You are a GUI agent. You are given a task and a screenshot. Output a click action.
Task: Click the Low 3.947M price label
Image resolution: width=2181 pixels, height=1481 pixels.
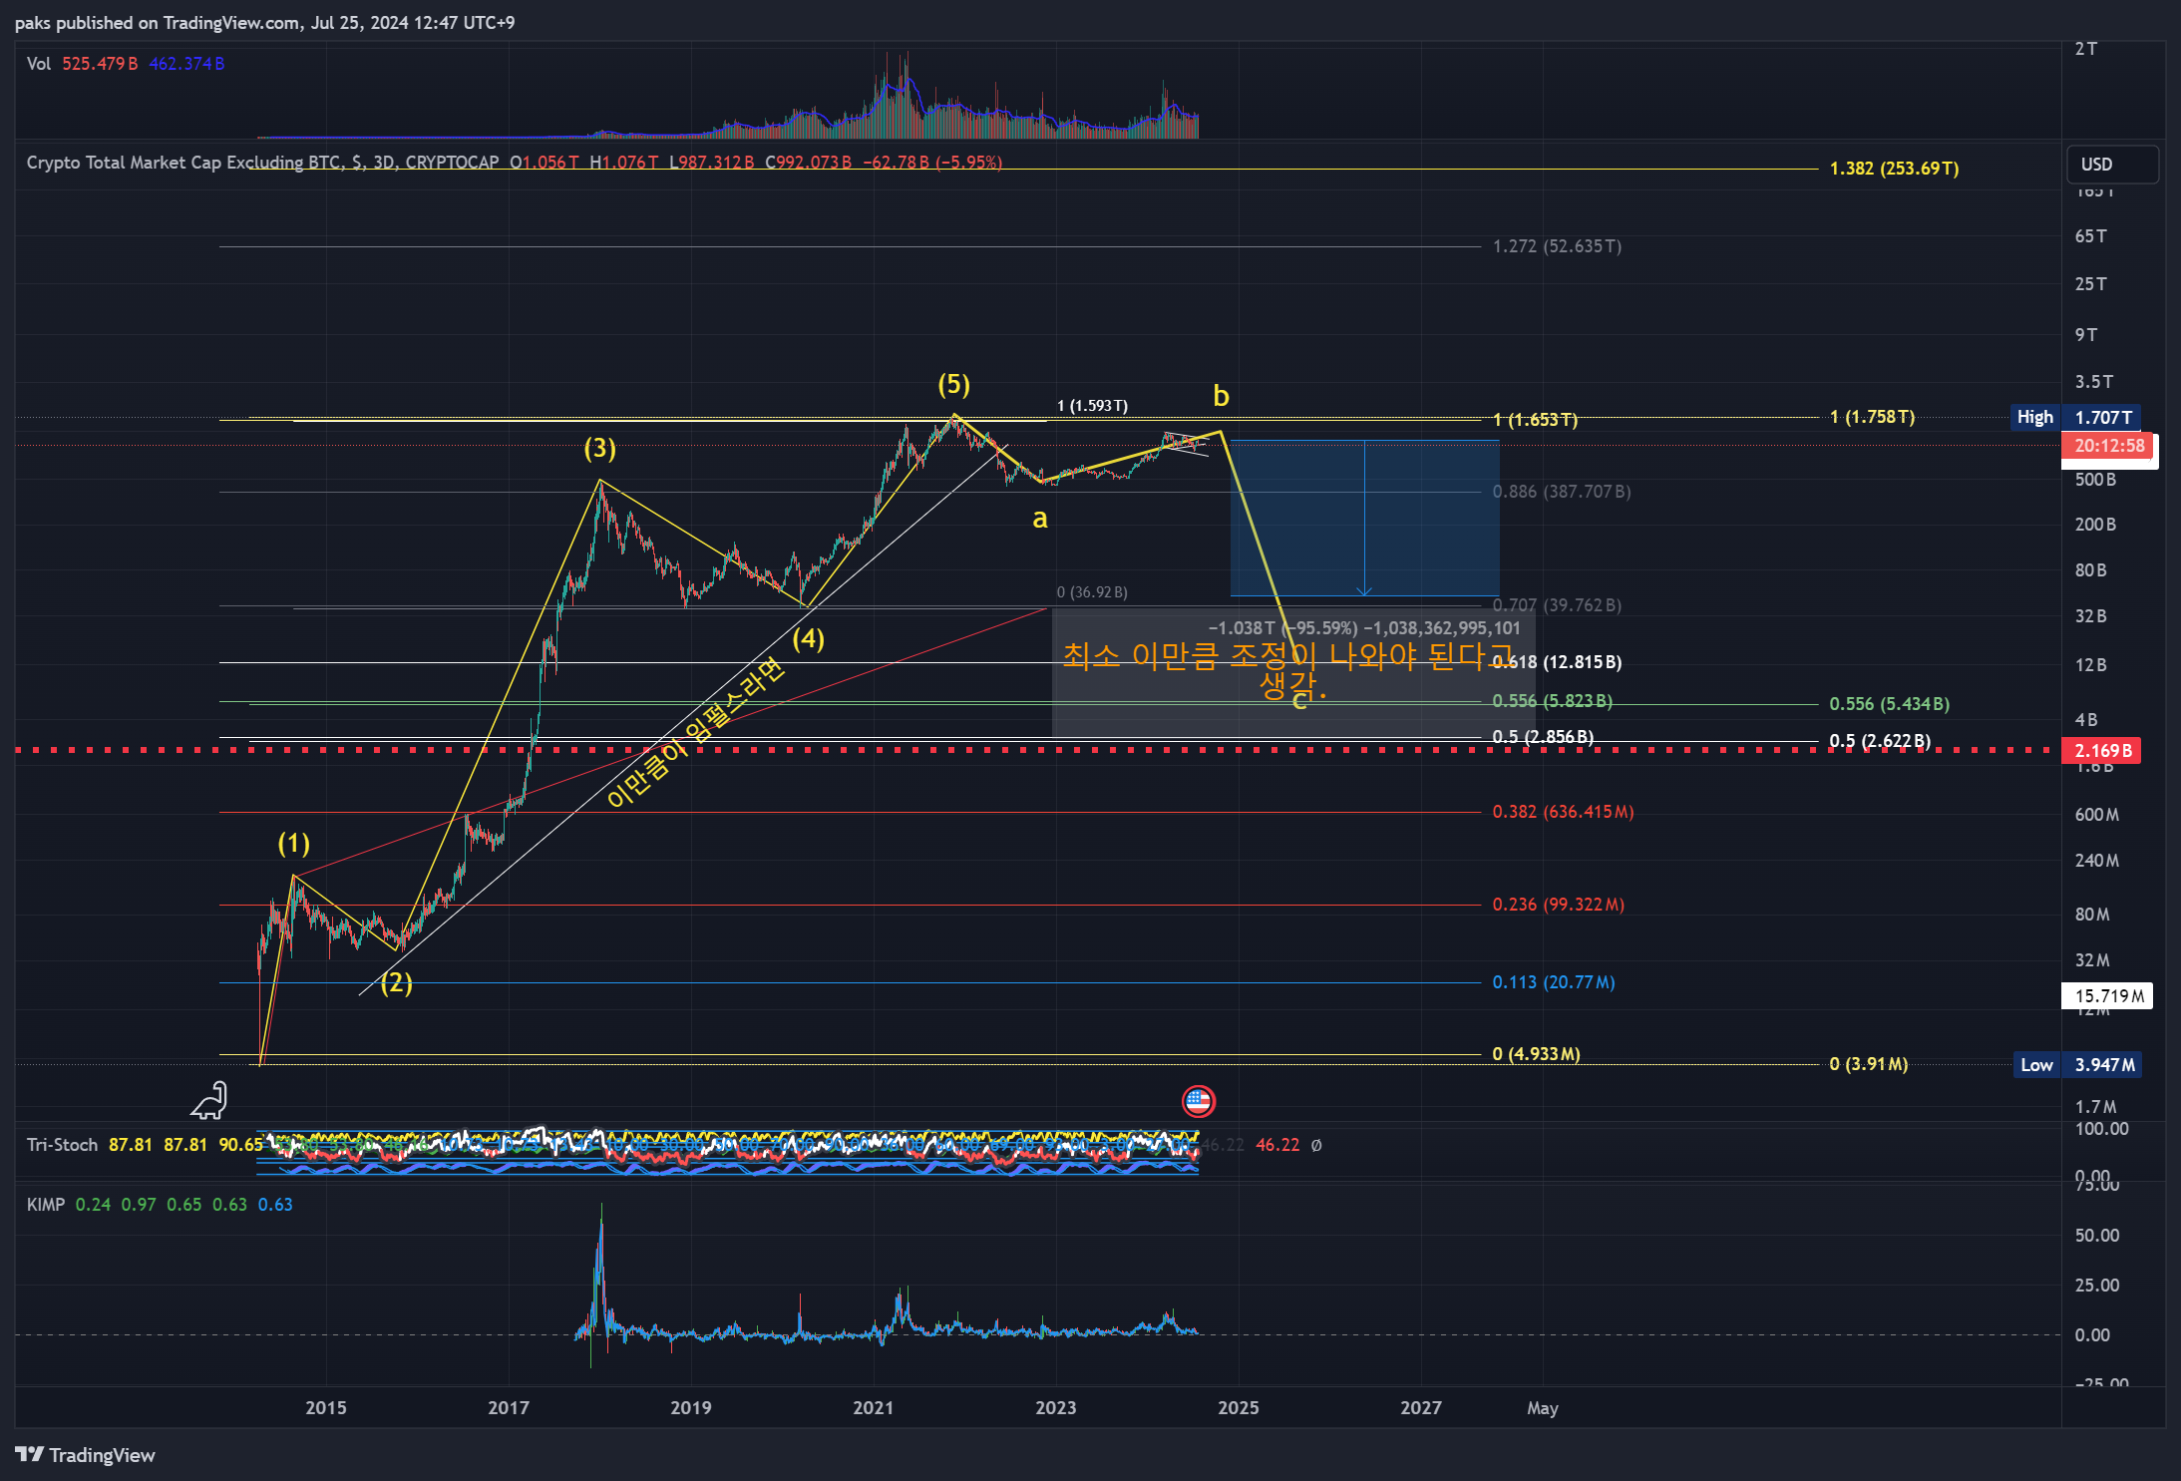(2077, 1065)
